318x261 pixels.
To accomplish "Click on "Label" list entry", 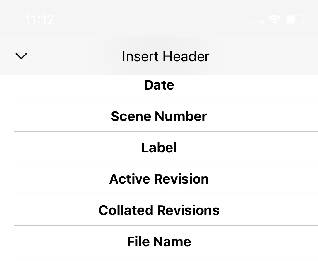I will 159,147.
